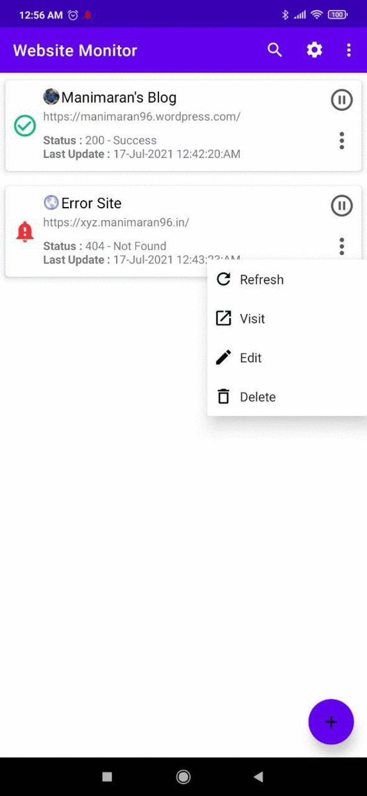Tap the Android home navigation button
The image size is (367, 796).
tap(183, 777)
